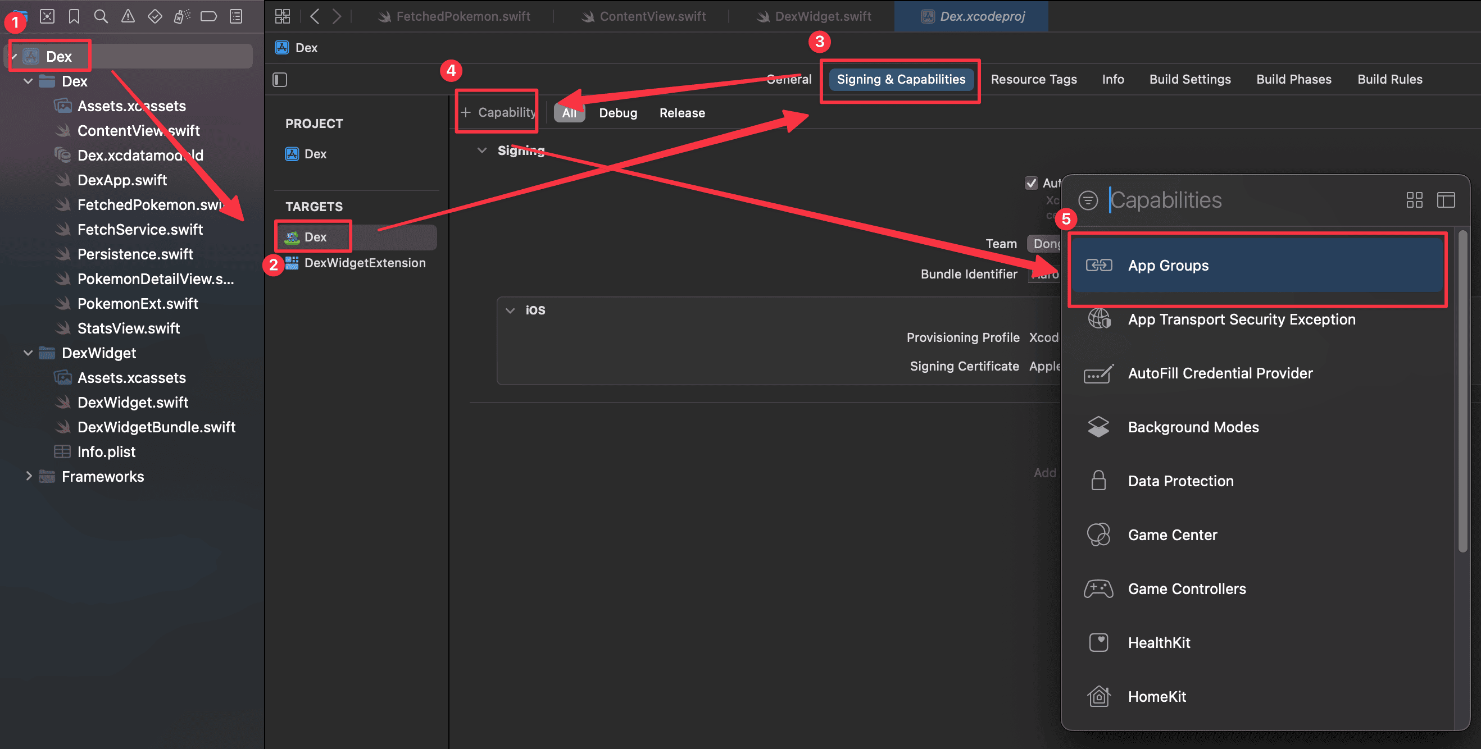The width and height of the screenshot is (1481, 749).
Task: Select the DexWidgetExtension target
Action: [356, 263]
